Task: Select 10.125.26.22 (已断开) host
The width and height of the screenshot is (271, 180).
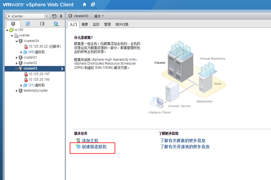Action: (x=45, y=47)
